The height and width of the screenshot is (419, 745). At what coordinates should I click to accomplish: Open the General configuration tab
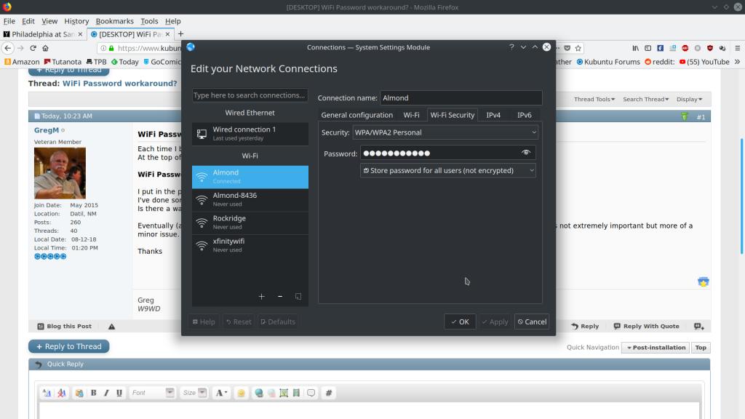(356, 115)
